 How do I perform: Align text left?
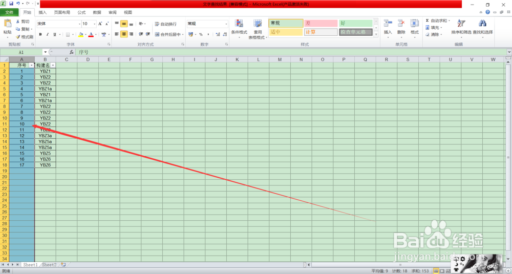pyautogui.click(x=117, y=34)
